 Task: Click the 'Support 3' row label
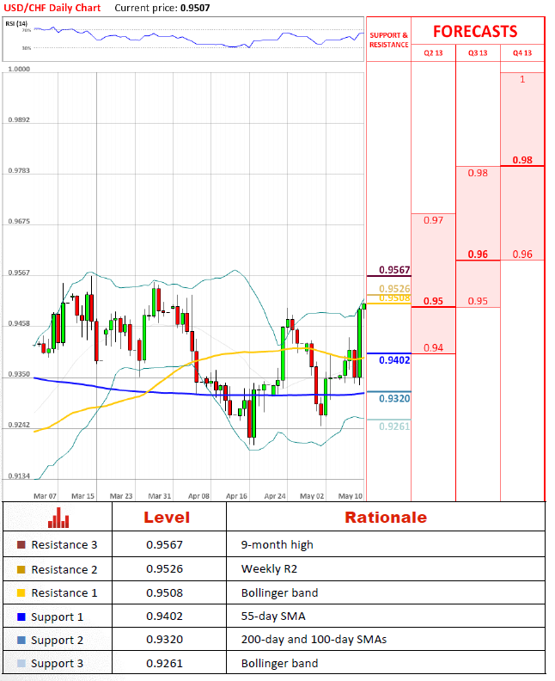57,664
